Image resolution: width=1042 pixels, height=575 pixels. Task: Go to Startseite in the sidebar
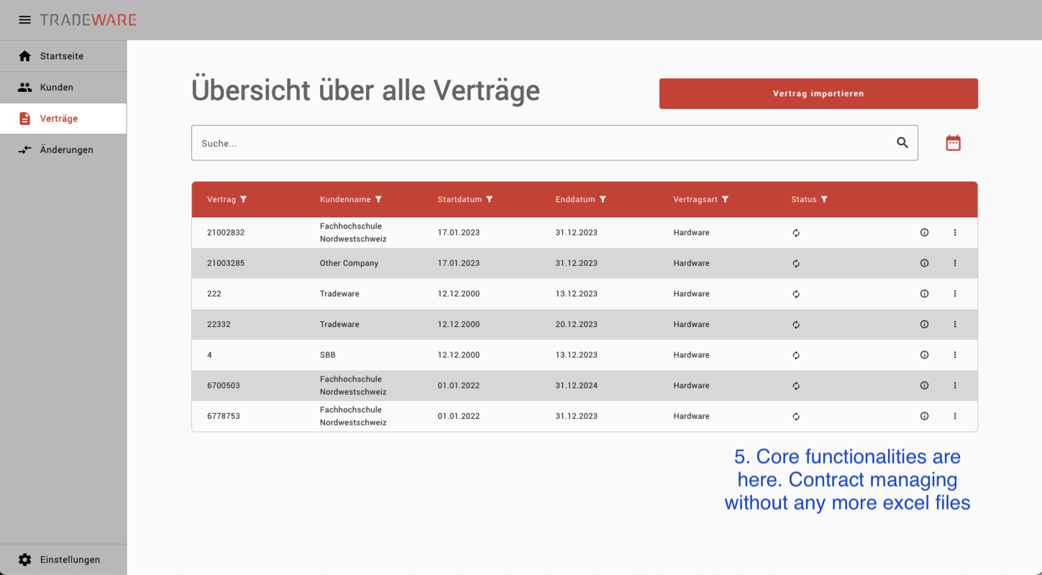(63, 56)
